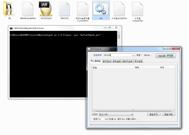Select the README file icon

pyautogui.click(x=64, y=9)
